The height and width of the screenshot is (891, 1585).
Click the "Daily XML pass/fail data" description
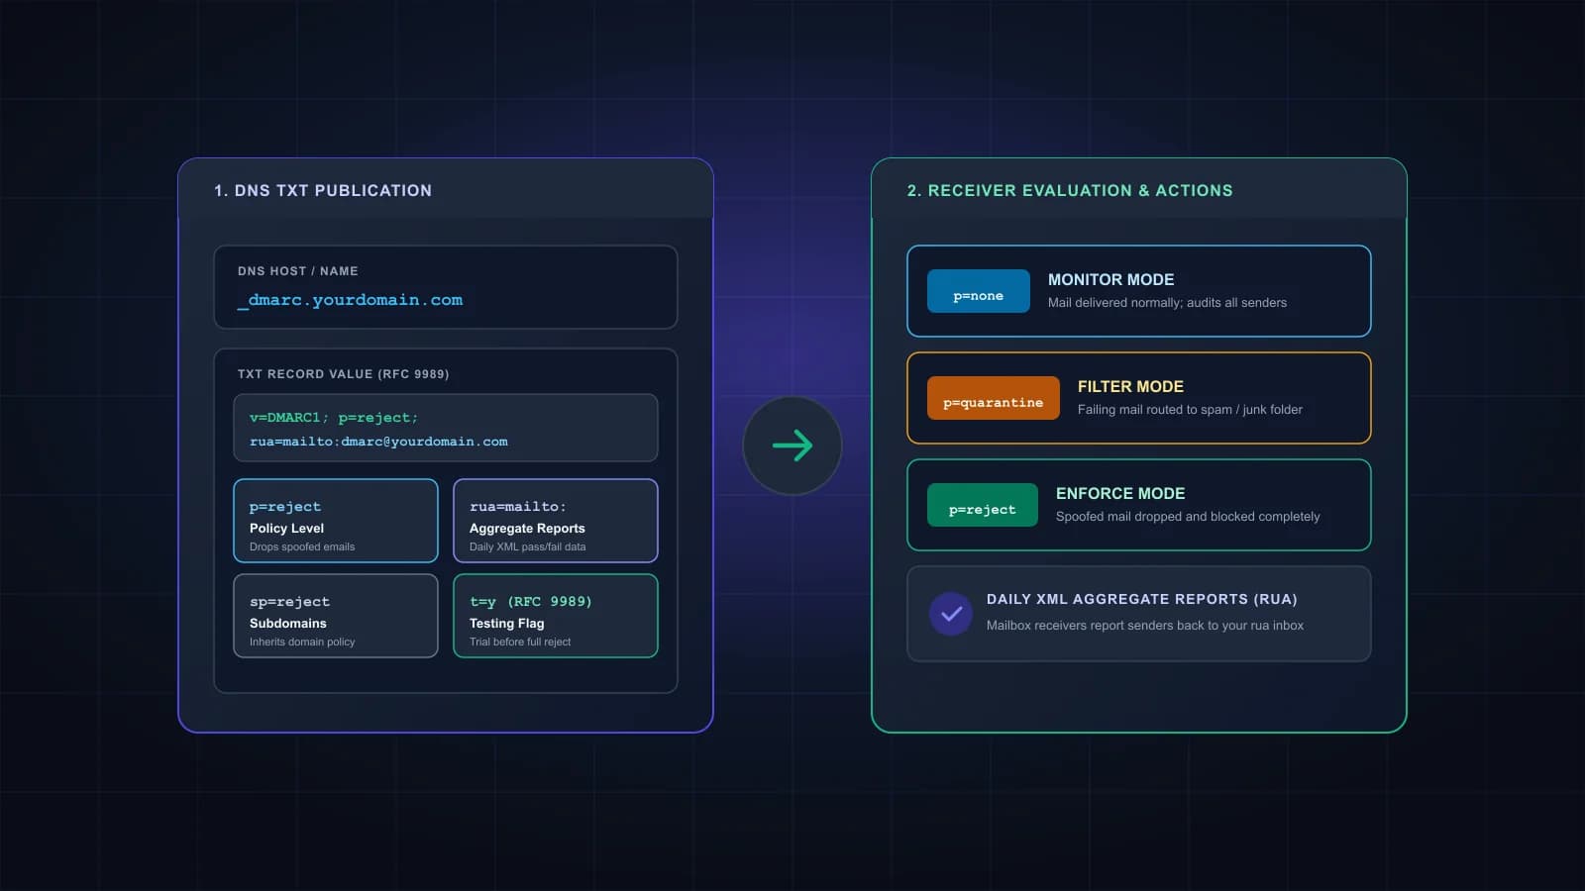[527, 546]
